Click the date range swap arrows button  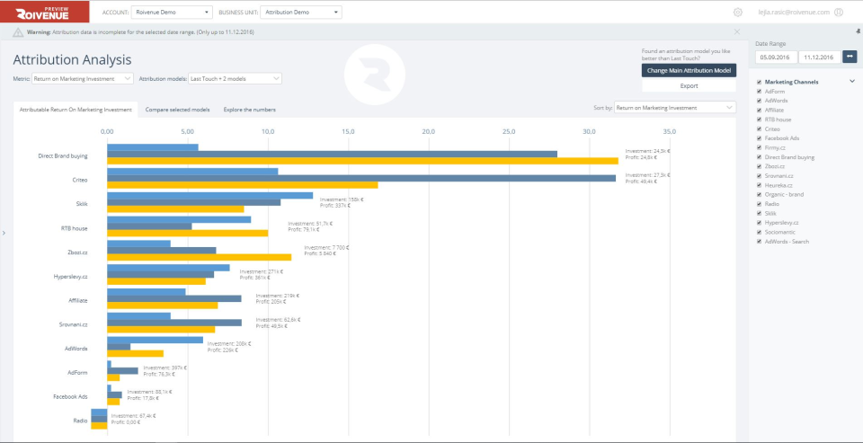(x=850, y=56)
